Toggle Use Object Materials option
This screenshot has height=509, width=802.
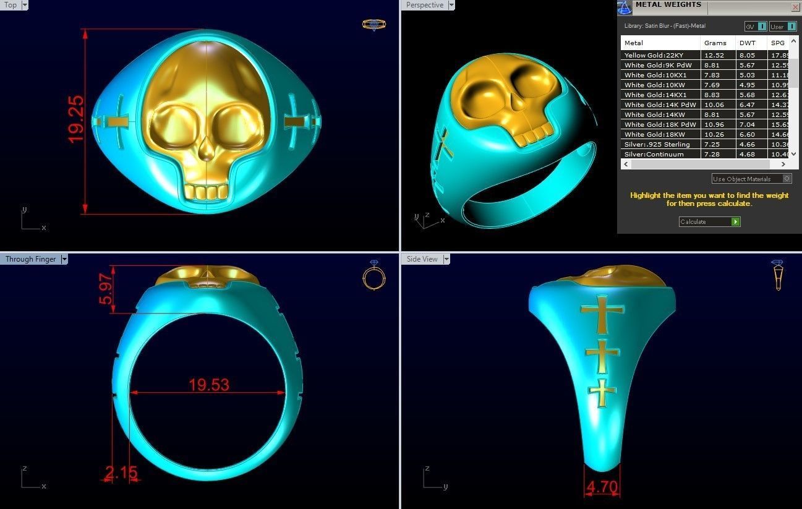tap(751, 179)
